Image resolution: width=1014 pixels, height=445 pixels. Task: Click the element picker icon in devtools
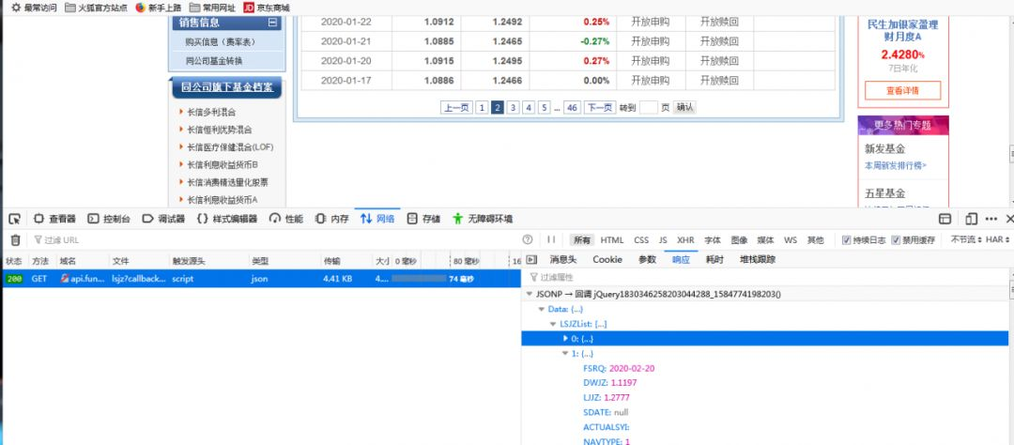point(14,219)
